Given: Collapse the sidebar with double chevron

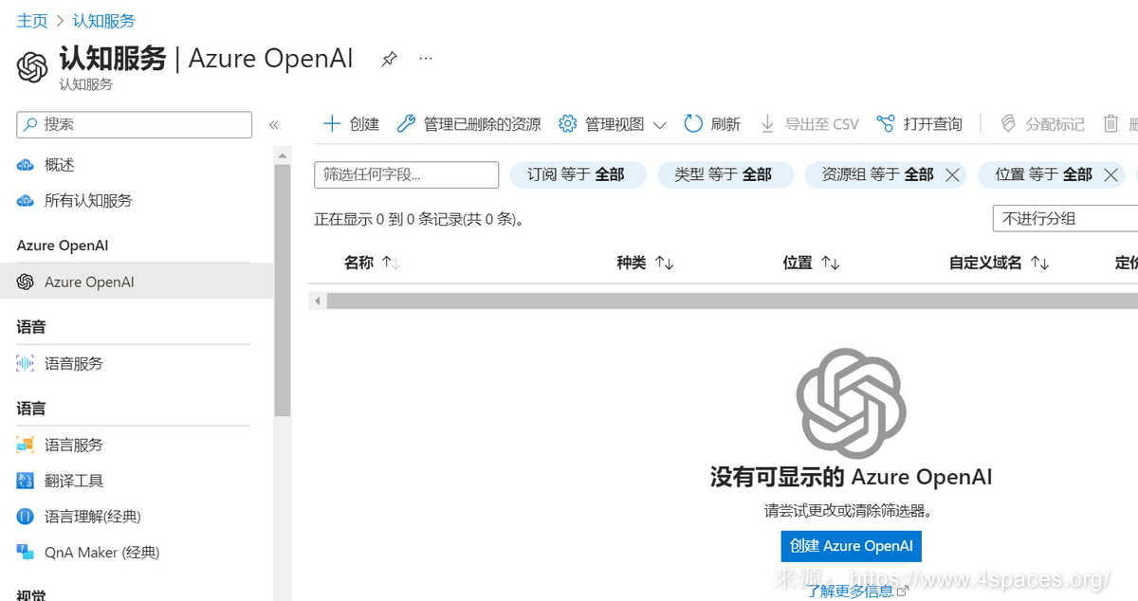Looking at the screenshot, I should tap(274, 124).
